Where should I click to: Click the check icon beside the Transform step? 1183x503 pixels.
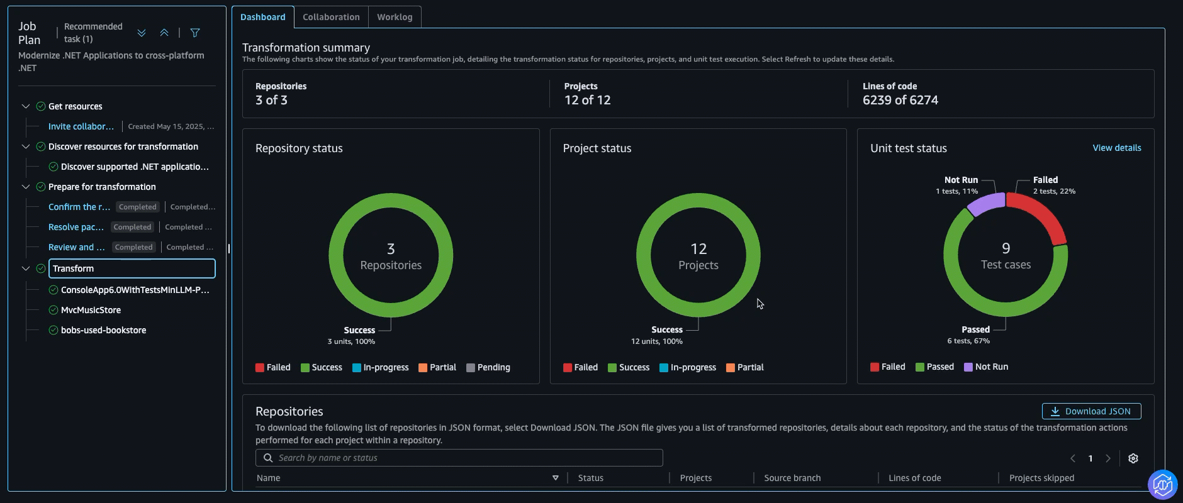point(41,268)
